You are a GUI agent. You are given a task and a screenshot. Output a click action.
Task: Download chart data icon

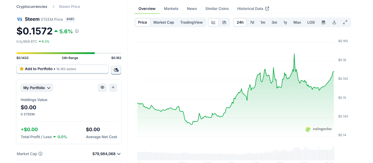pos(334,22)
